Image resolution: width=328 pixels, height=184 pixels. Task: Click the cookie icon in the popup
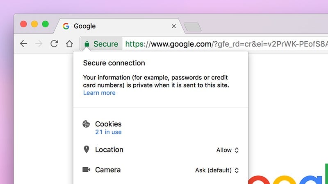86,124
